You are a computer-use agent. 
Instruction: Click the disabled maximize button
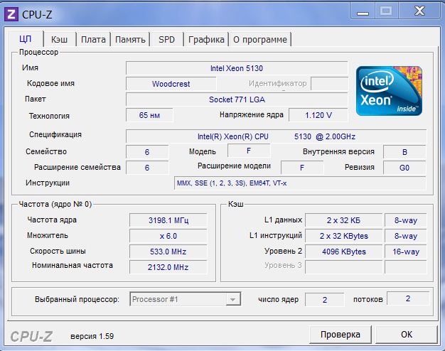[x=386, y=11]
